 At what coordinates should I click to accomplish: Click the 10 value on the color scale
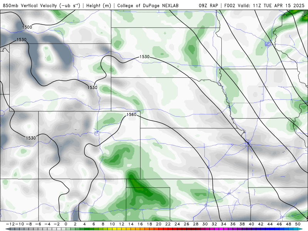coord(112,224)
